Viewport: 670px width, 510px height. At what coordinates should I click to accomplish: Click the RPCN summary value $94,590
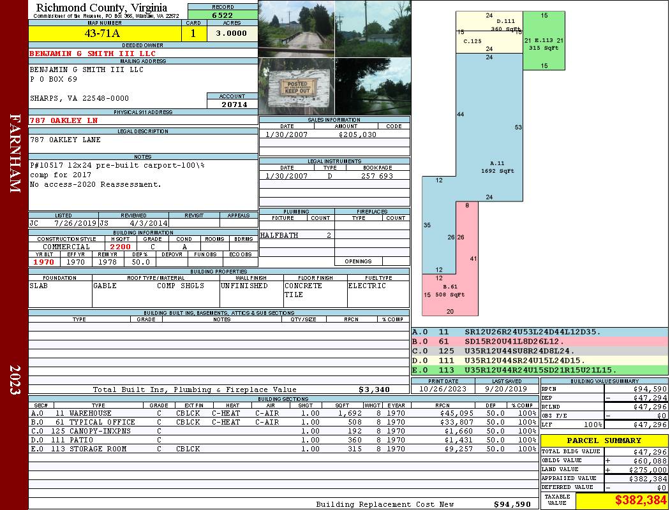[x=650, y=389]
